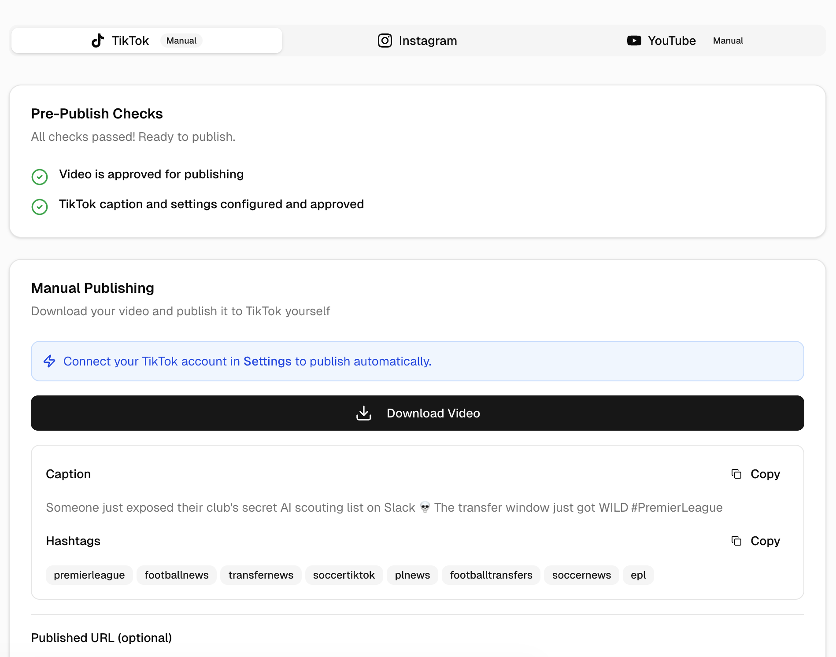Viewport: 836px width, 657px height.
Task: Select the soccertiktok hashtag chip
Action: (344, 575)
